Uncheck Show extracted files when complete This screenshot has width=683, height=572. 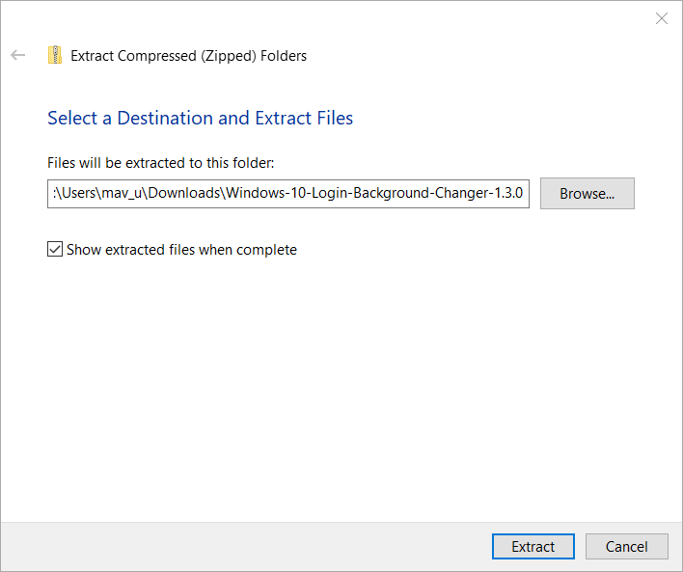pyautogui.click(x=55, y=250)
